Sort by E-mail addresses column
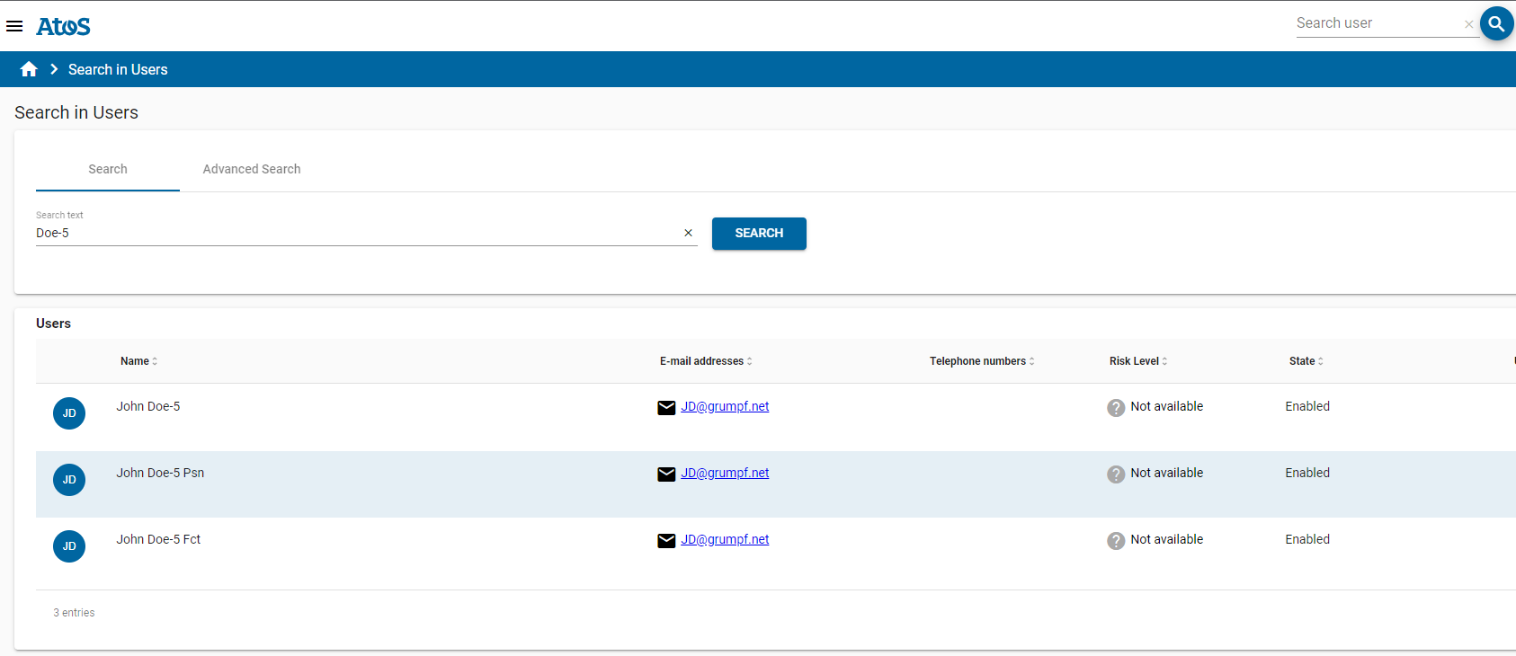 click(706, 361)
